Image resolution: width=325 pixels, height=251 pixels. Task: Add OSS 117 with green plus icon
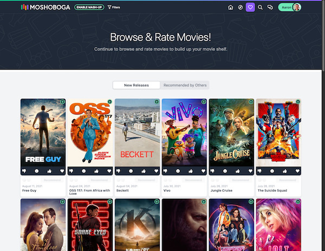pos(109,101)
